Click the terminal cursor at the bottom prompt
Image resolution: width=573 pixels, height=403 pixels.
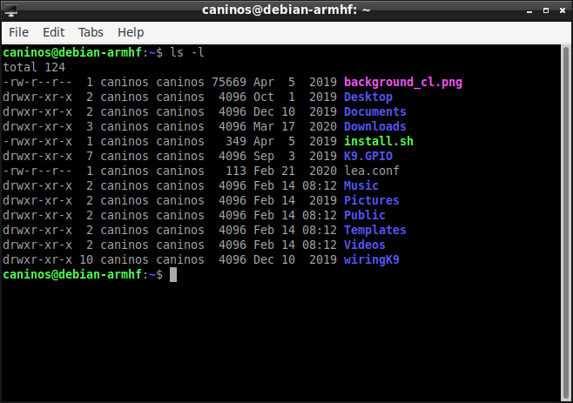pyautogui.click(x=173, y=275)
